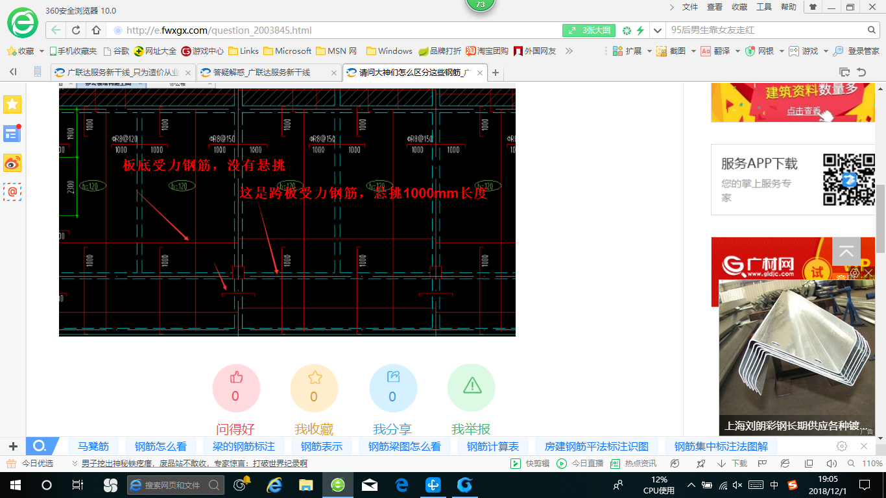Switch to the 答疑解惑_广联达服务新干线 tab
This screenshot has width=886, height=498.
pyautogui.click(x=269, y=73)
